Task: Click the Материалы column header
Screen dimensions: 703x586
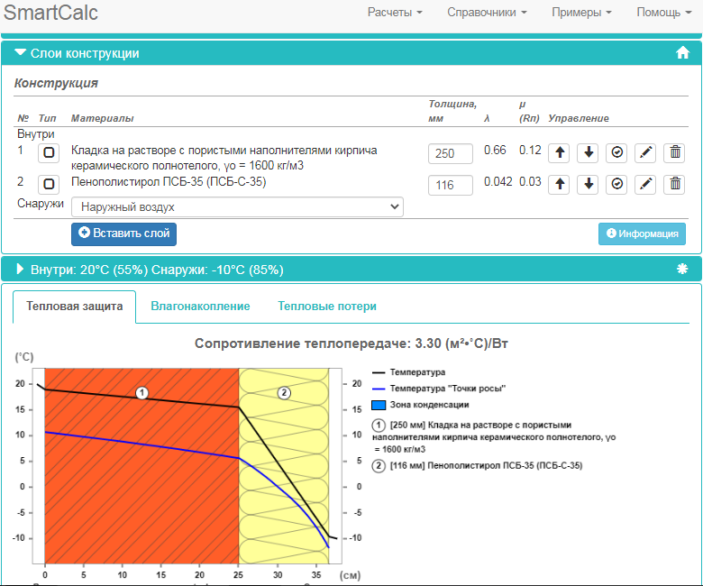Action: [102, 118]
